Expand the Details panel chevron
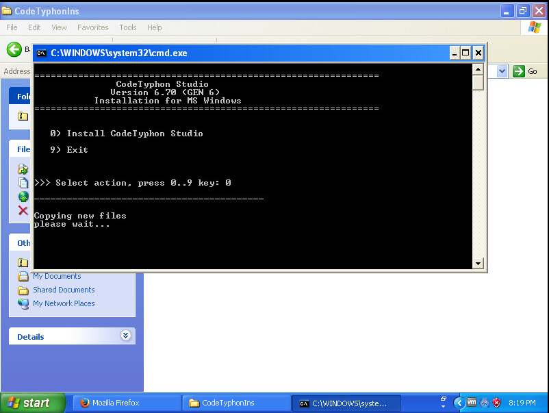This screenshot has height=413, width=549. click(125, 336)
